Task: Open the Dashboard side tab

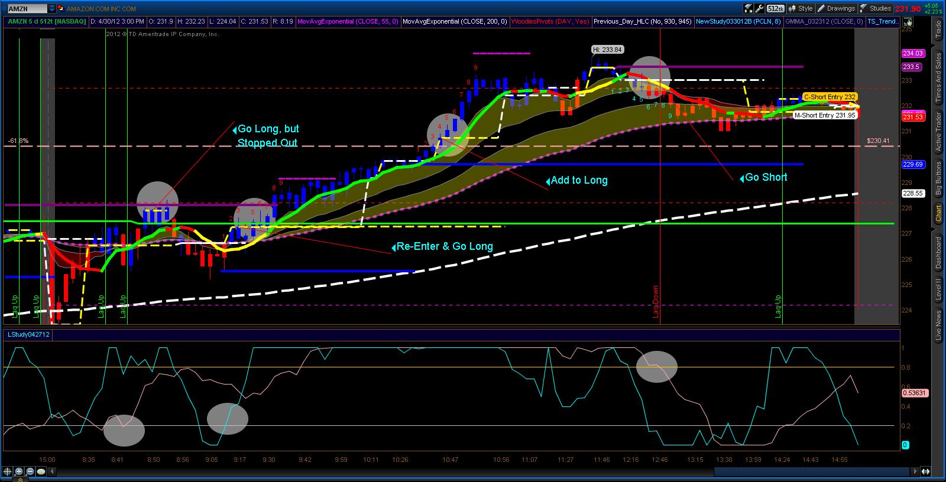Action: pyautogui.click(x=938, y=253)
